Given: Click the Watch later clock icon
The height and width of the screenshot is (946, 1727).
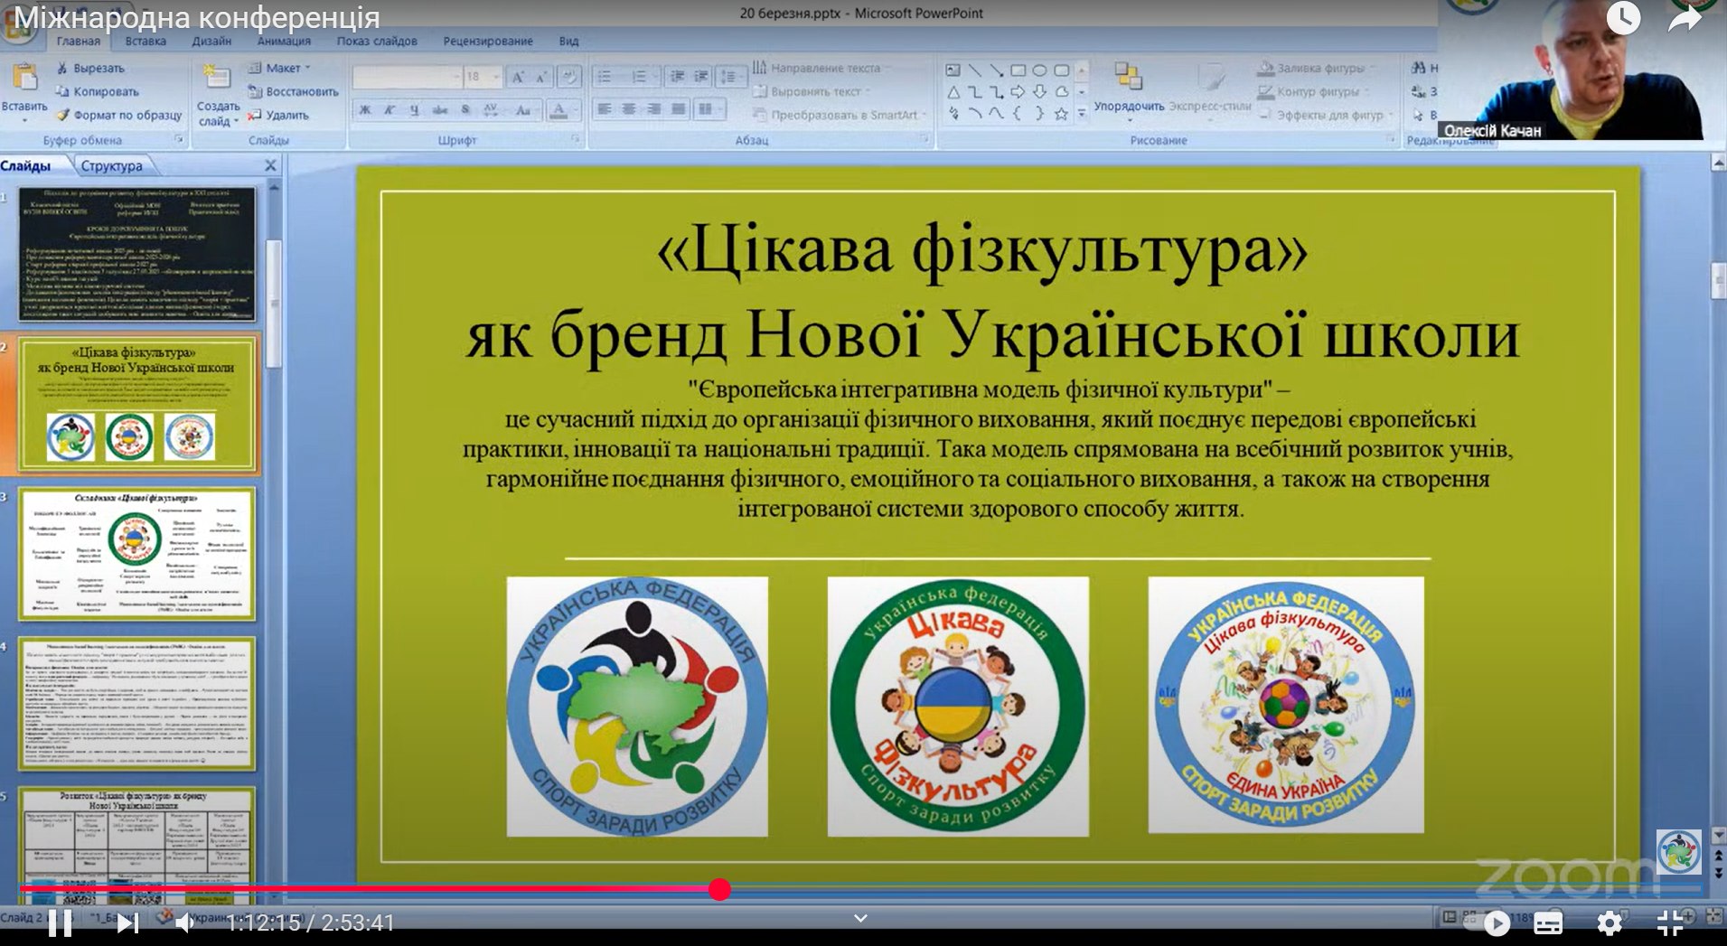Looking at the screenshot, I should pos(1623,18).
